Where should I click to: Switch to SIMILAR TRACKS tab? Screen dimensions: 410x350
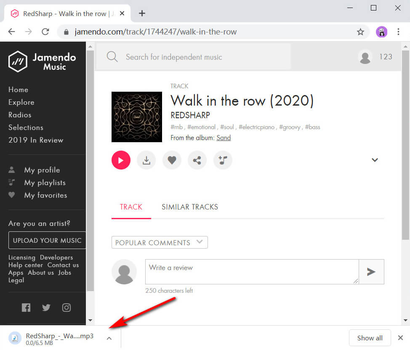[190, 207]
